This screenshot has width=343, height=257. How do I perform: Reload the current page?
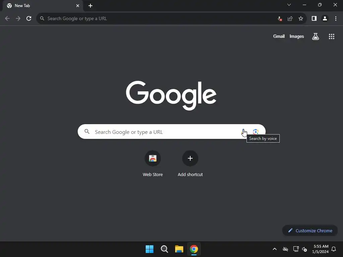pyautogui.click(x=29, y=19)
